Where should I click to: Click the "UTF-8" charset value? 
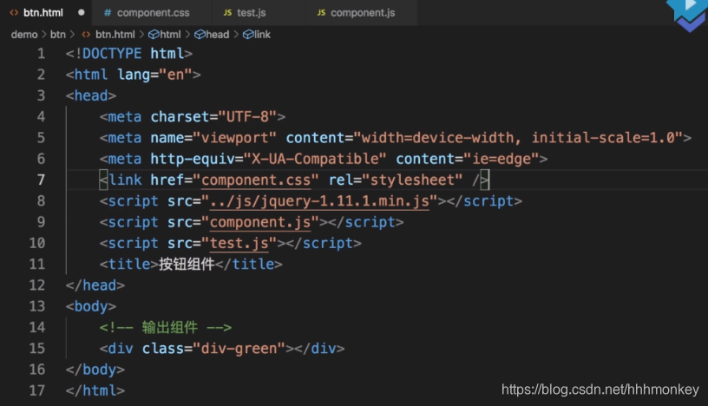[x=247, y=117]
